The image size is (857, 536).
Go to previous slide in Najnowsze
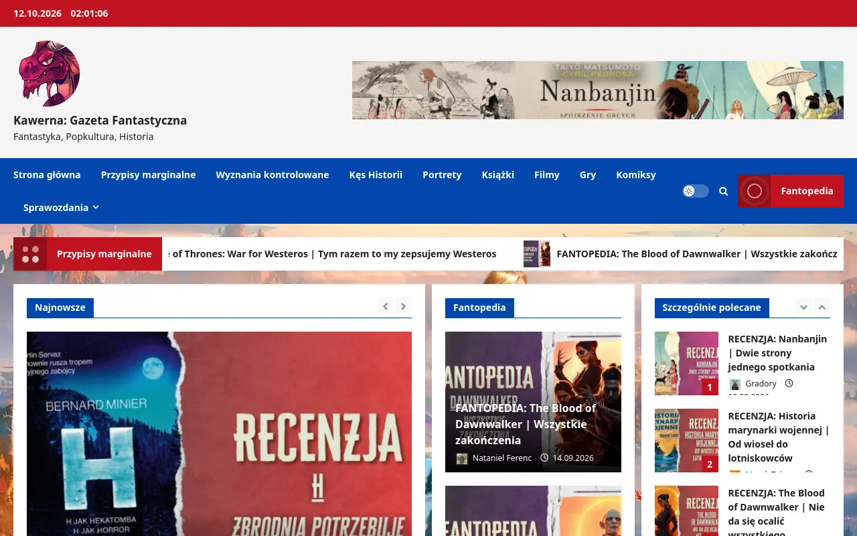click(x=385, y=306)
